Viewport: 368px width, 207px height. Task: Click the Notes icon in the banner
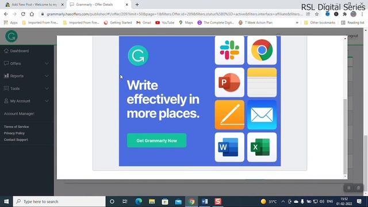coord(262,82)
